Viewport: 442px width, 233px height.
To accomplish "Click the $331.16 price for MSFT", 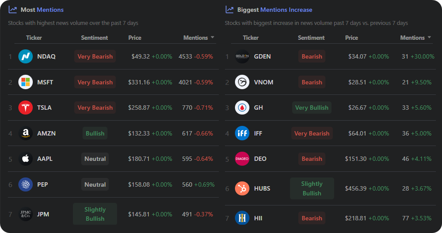I will pos(139,82).
